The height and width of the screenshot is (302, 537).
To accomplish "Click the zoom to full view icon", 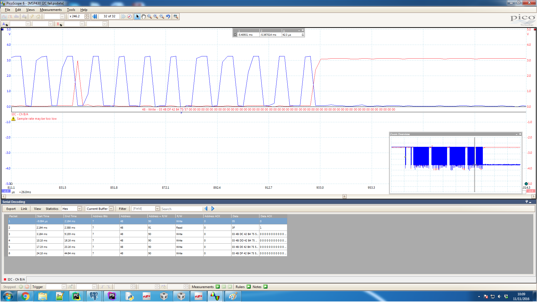I will click(x=176, y=16).
